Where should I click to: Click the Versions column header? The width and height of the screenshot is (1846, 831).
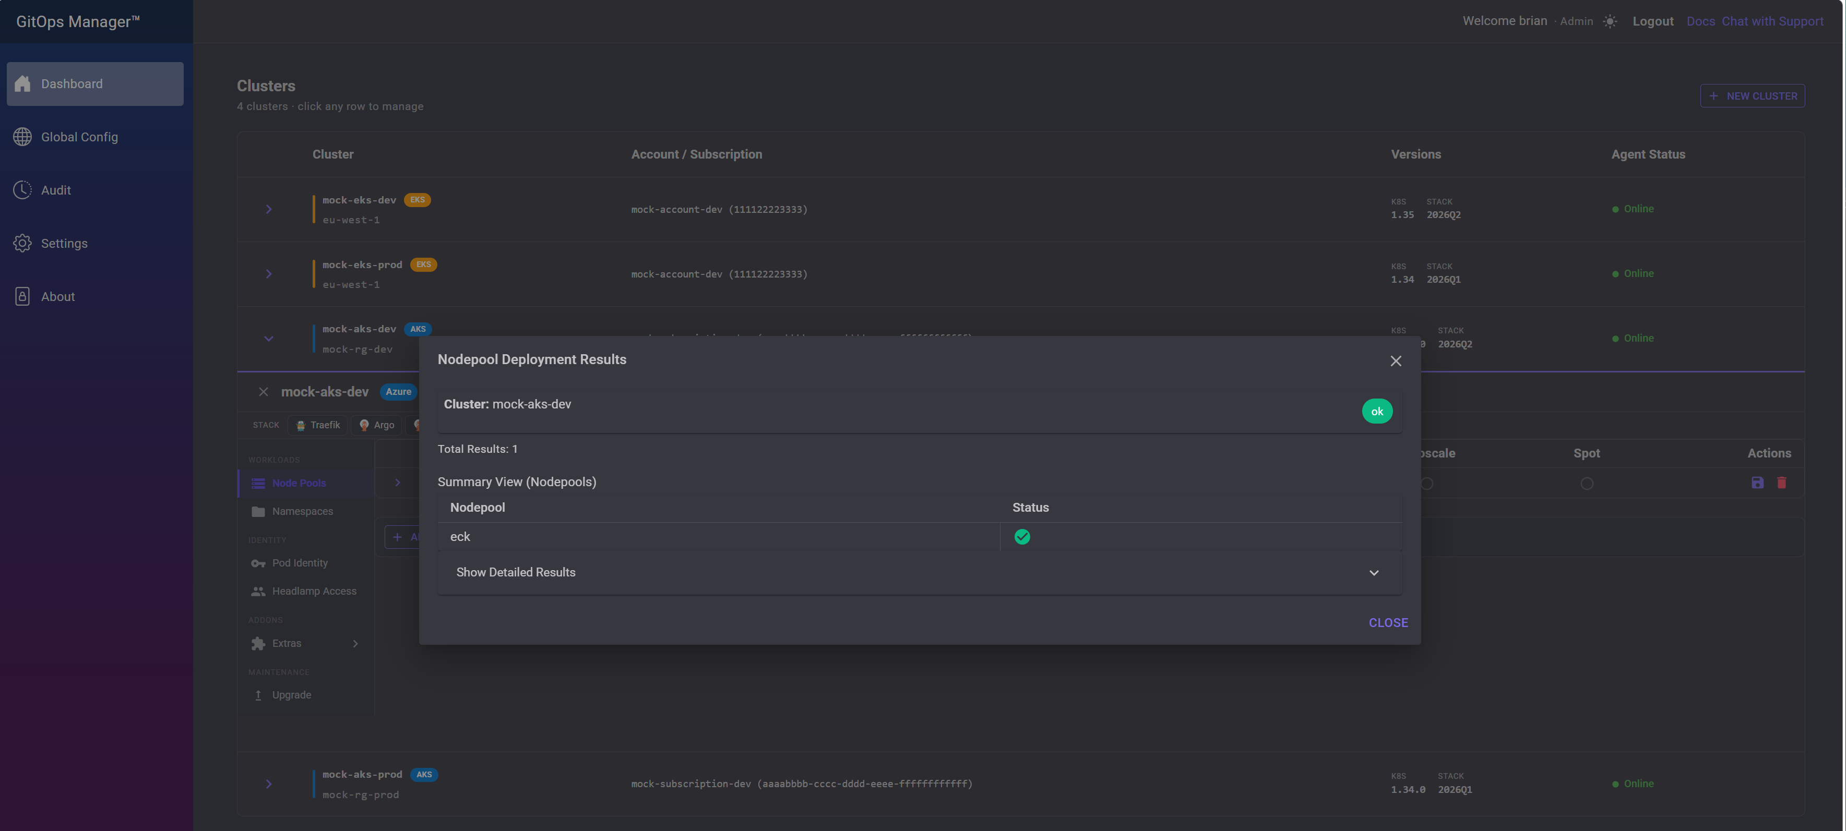[1415, 154]
